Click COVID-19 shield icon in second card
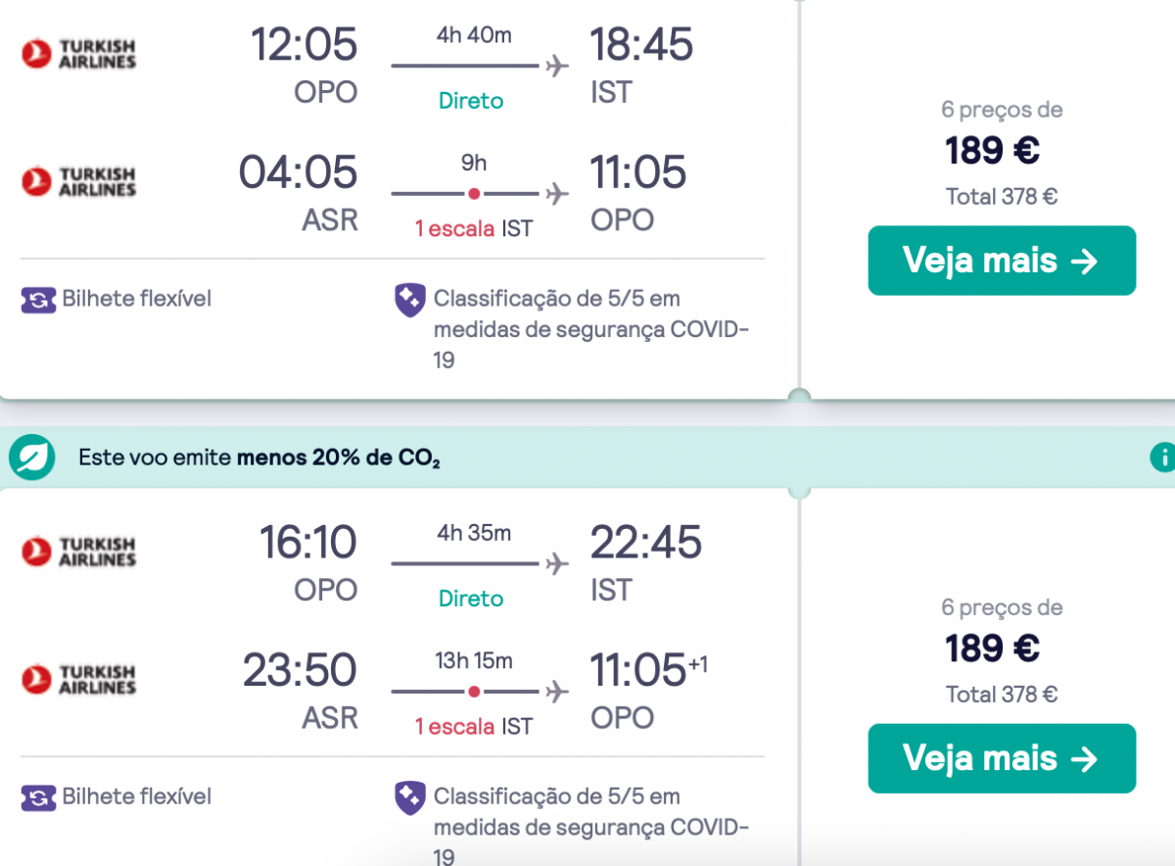The image size is (1175, 866). [x=409, y=797]
